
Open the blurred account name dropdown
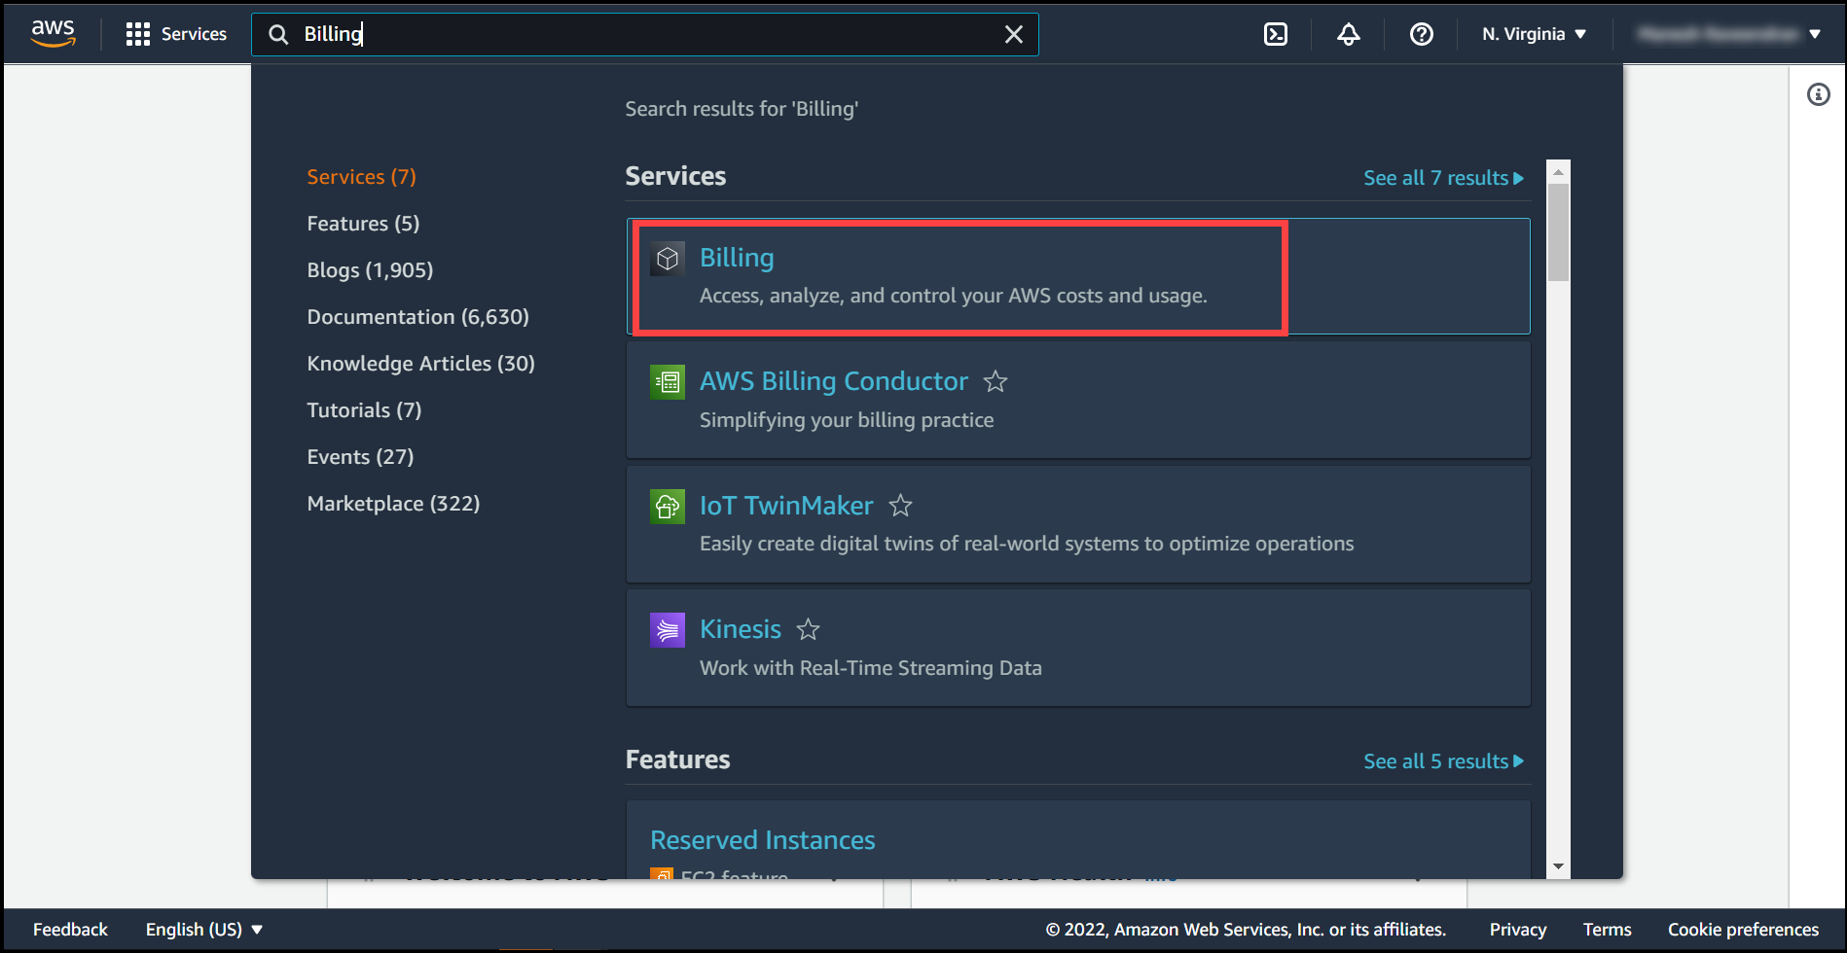click(1728, 34)
